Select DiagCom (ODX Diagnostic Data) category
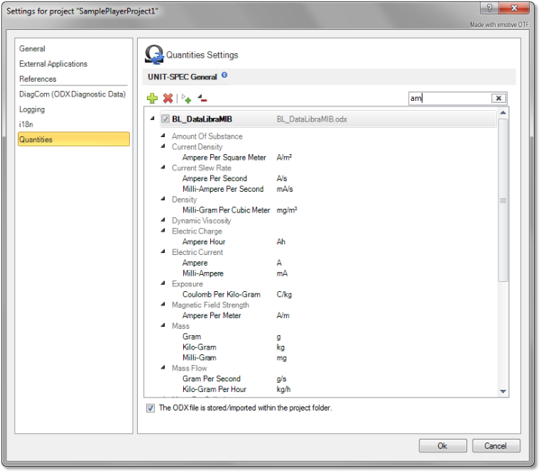 73,94
